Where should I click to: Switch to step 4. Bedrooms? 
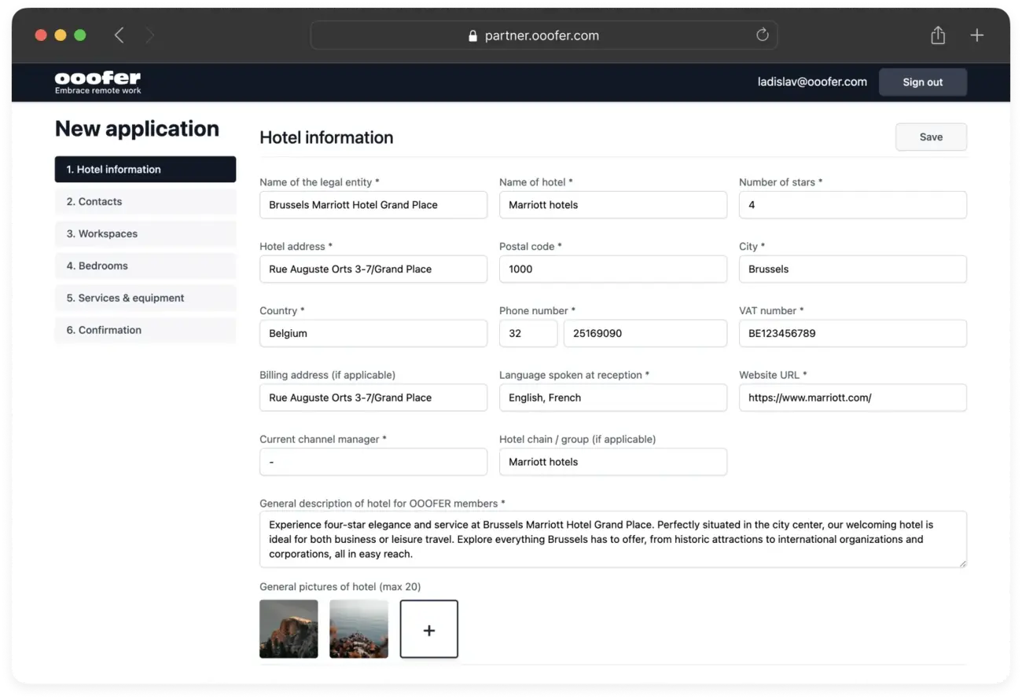[x=145, y=266]
